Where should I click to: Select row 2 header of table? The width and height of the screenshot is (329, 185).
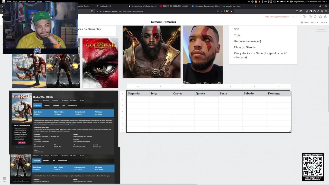122,99
